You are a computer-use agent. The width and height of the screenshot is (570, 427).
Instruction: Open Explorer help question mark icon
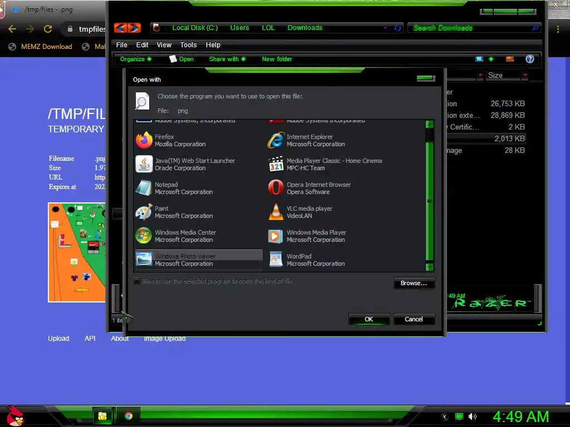530,59
